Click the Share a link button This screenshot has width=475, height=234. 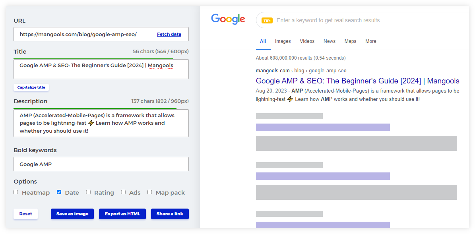tap(170, 214)
